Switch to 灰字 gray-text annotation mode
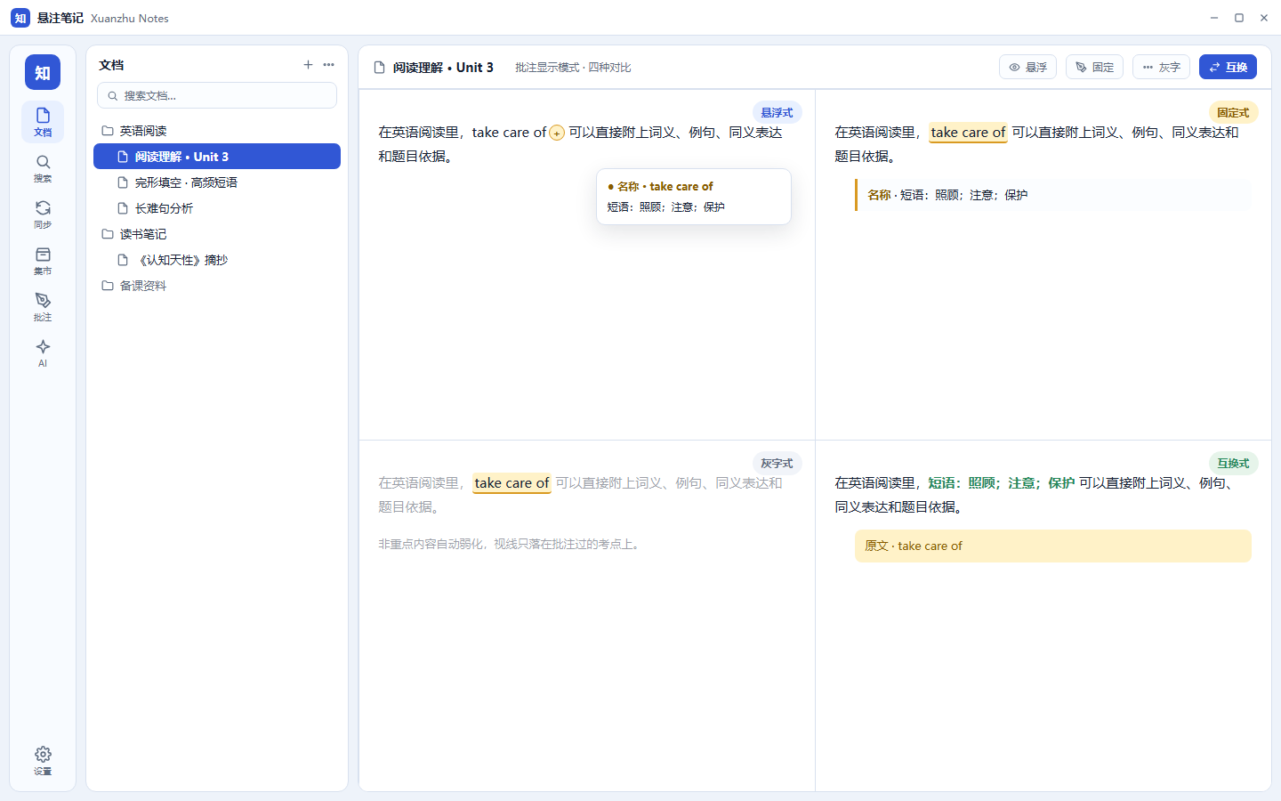Image resolution: width=1281 pixels, height=801 pixels. (1161, 67)
